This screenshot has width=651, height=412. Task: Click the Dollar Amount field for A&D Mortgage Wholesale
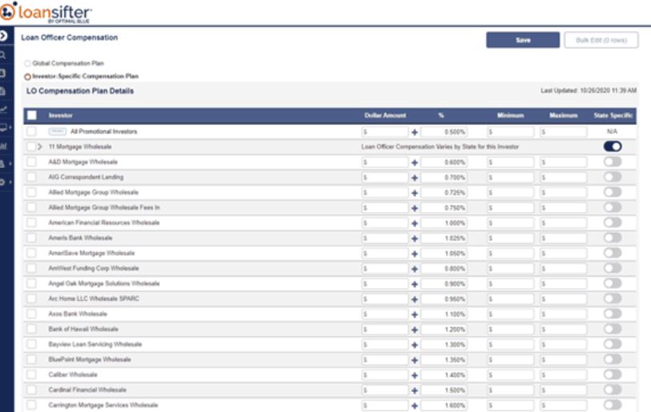(x=385, y=162)
